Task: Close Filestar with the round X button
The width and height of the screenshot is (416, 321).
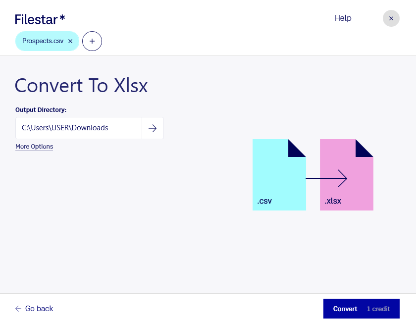Action: (x=391, y=18)
